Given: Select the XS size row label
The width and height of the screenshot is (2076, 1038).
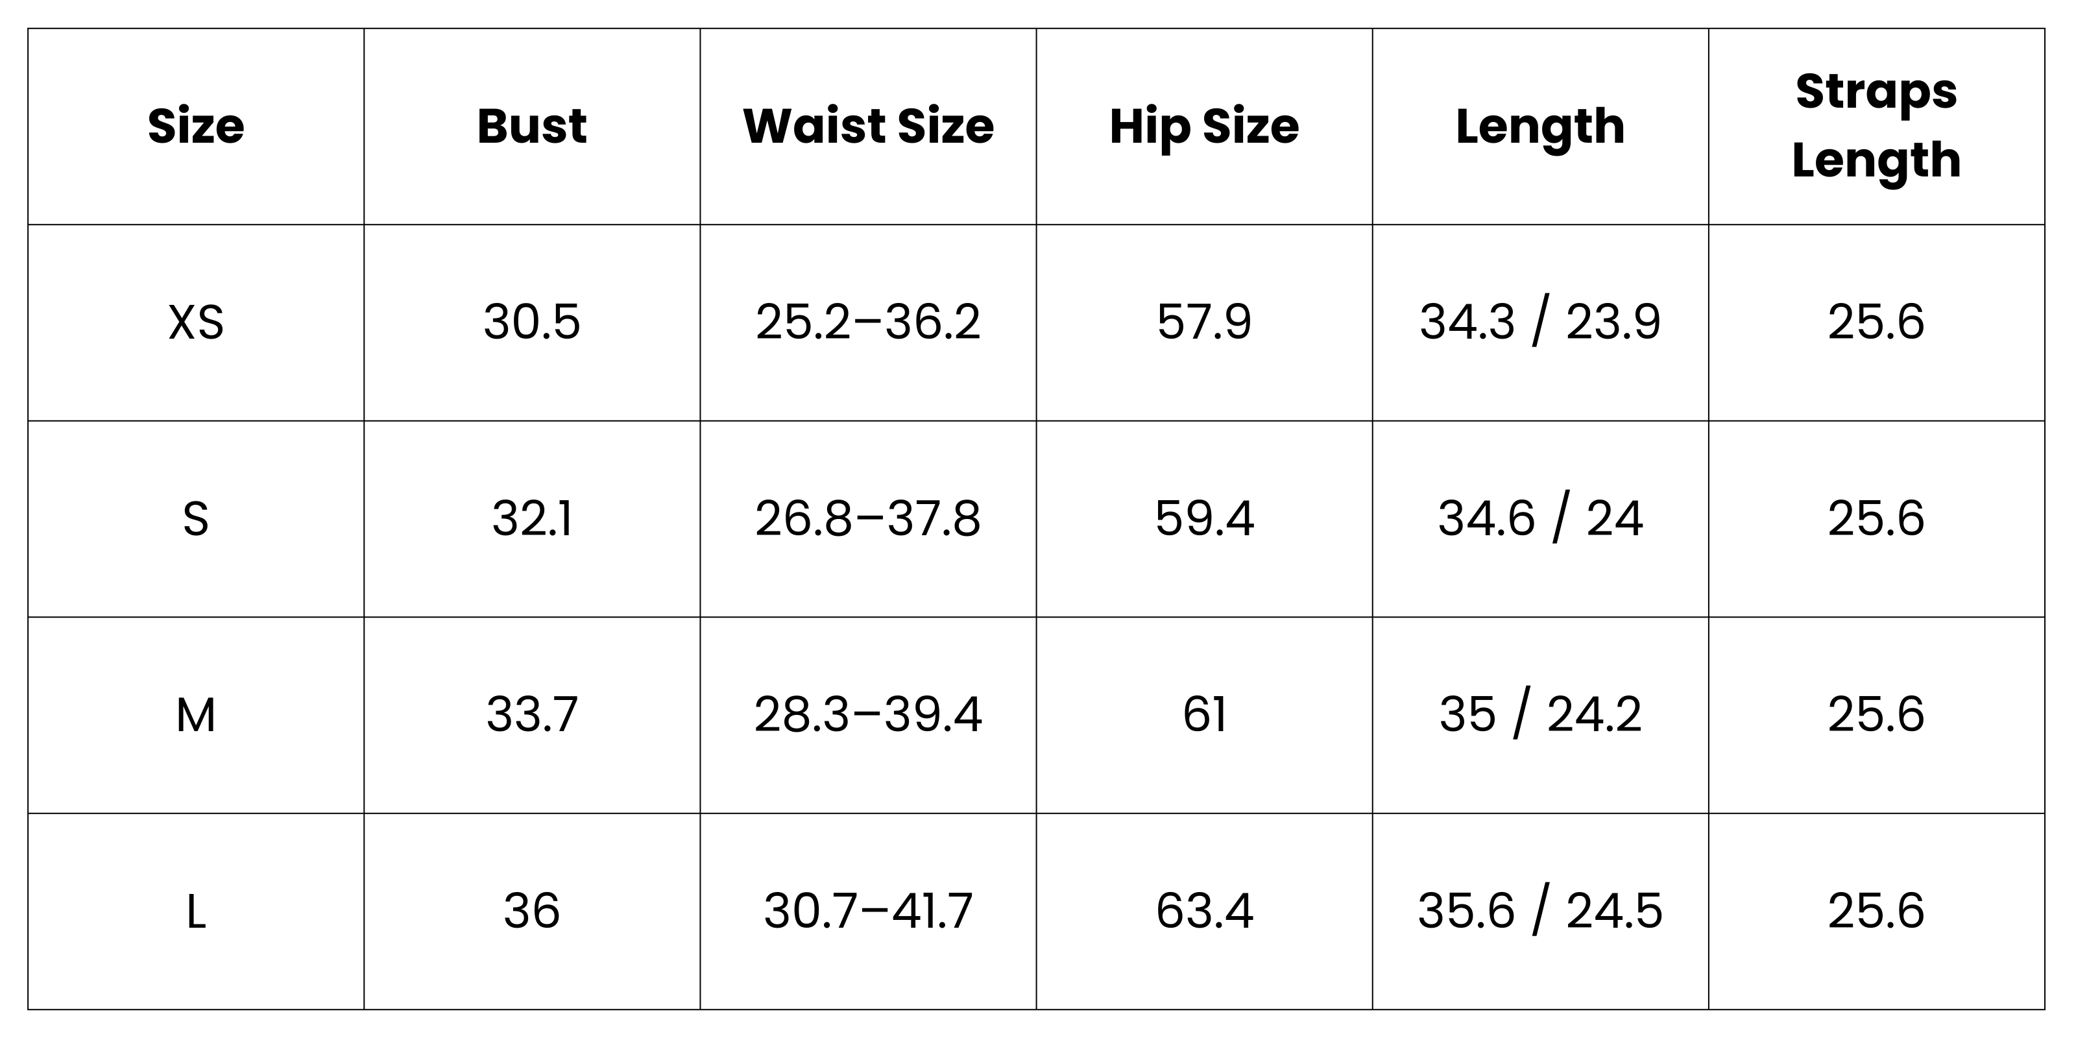Looking at the screenshot, I should pyautogui.click(x=196, y=322).
